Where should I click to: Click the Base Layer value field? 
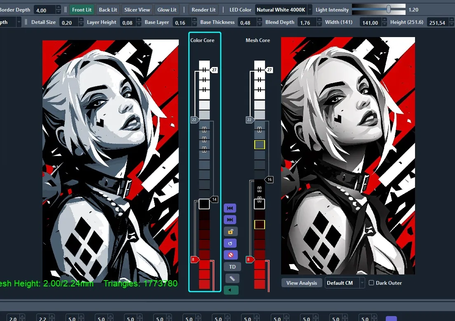[x=182, y=22]
